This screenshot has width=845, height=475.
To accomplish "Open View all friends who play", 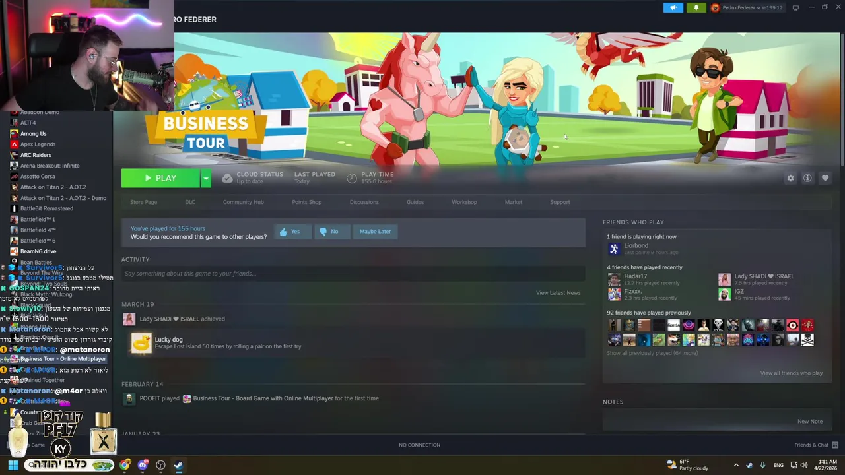I will [791, 373].
